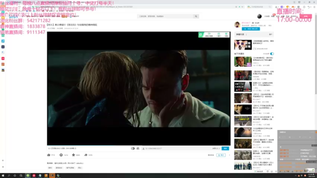Open the first recommended Shutter Island video
The height and width of the screenshot is (178, 317).
[243, 62]
